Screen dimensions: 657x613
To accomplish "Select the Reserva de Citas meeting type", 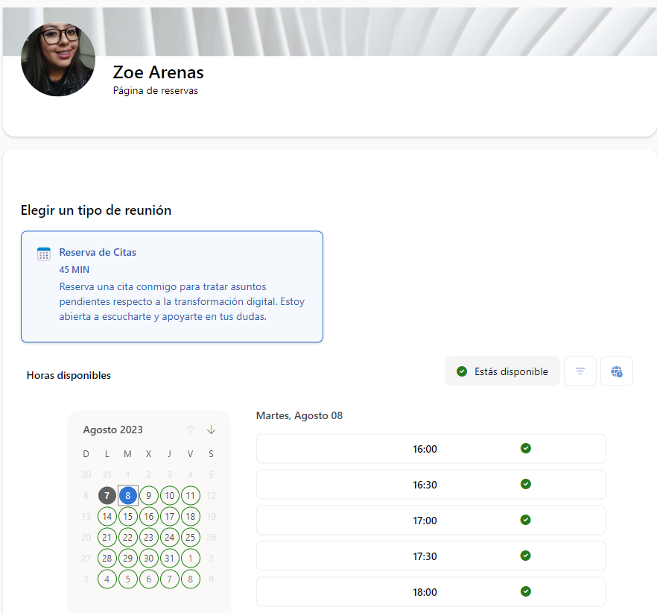I will (x=172, y=286).
